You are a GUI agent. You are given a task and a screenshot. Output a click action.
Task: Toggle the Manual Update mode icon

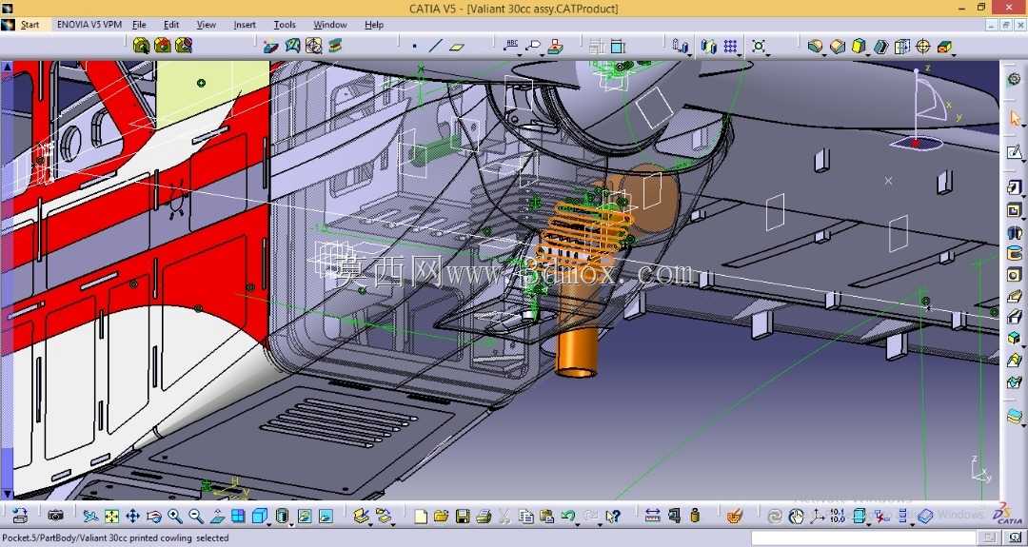[796, 517]
